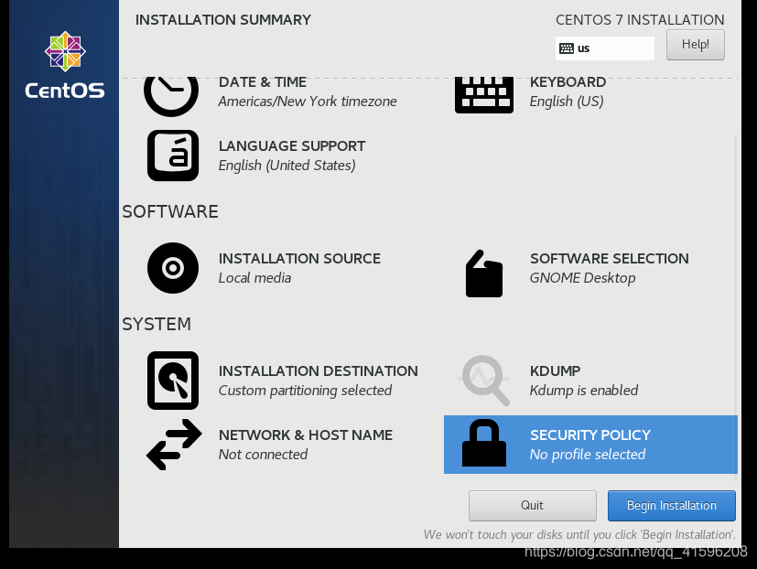Image resolution: width=757 pixels, height=569 pixels.
Task: Click 'No profile selected' text
Action: tap(588, 454)
